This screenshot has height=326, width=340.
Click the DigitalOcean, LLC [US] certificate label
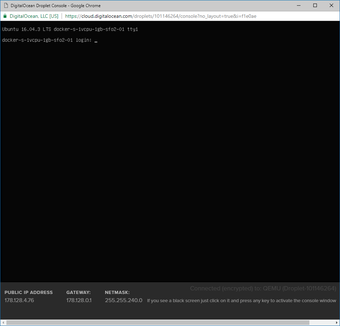34,16
